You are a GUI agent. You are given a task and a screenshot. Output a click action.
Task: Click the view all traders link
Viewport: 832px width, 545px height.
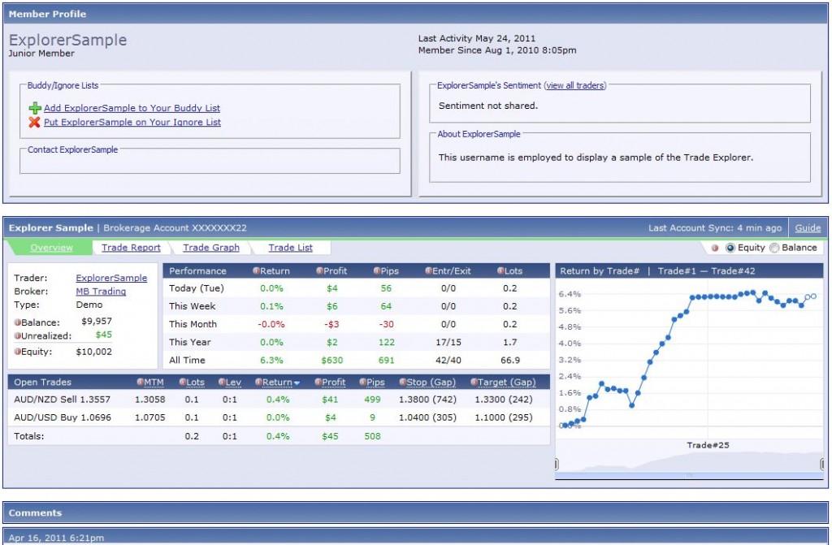click(x=575, y=85)
